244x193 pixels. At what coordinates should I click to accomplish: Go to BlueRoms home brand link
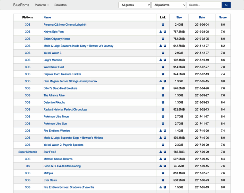21,5
